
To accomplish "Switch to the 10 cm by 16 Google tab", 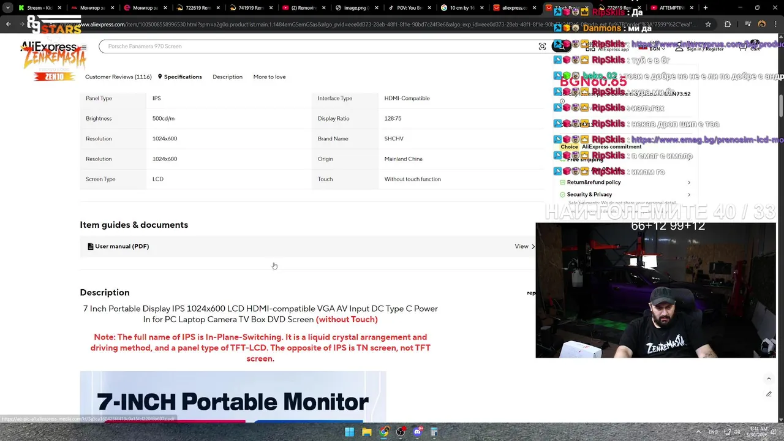I will 461,8.
